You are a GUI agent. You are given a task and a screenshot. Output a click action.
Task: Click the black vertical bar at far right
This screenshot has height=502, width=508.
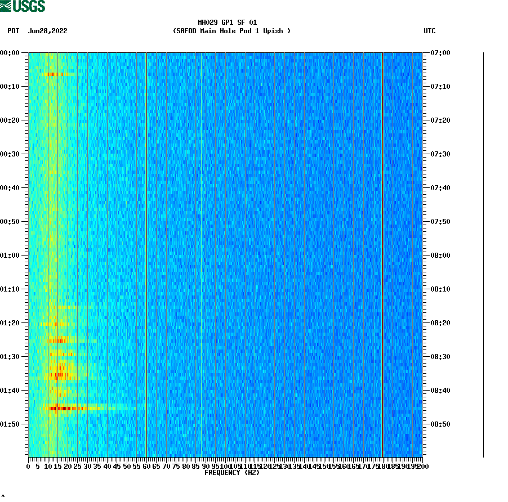pyautogui.click(x=482, y=253)
